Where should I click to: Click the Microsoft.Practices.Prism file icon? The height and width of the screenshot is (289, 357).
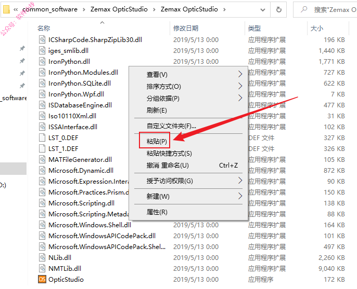click(x=42, y=192)
